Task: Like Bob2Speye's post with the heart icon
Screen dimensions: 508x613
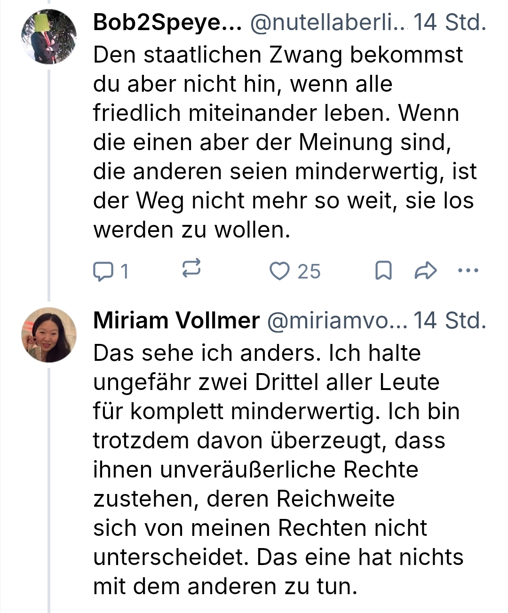Action: pos(279,271)
